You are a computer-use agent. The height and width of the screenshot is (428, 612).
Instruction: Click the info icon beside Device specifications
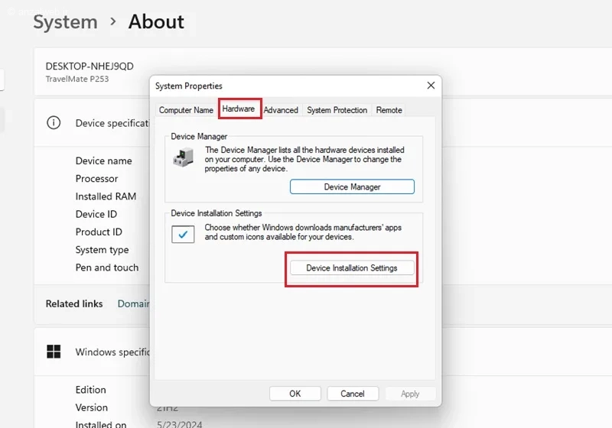tap(54, 122)
